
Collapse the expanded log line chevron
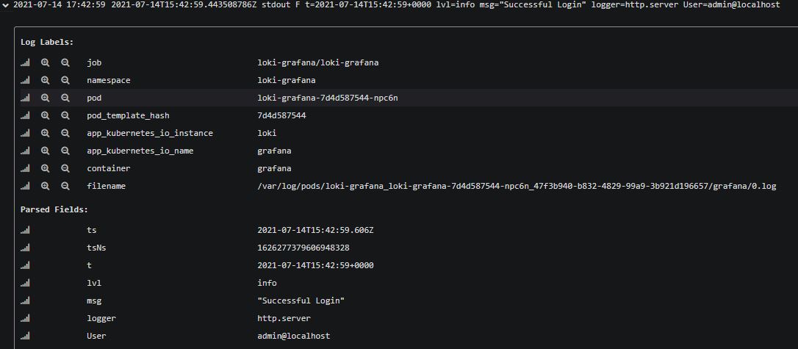tap(6, 5)
